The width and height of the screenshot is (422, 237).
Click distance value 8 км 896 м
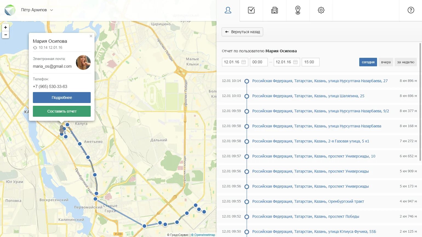(x=408, y=81)
